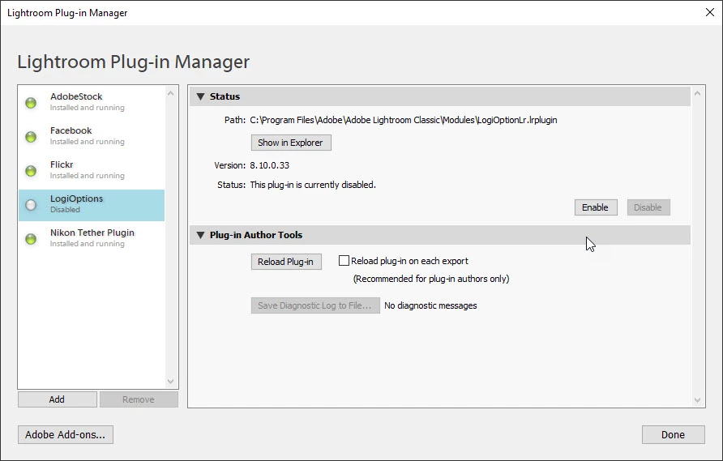Click details panel scroll up arrow

point(697,94)
